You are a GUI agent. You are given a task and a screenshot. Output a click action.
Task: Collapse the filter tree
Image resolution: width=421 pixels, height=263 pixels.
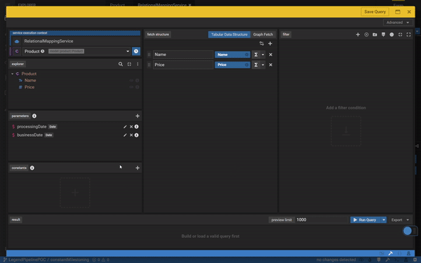[400, 34]
